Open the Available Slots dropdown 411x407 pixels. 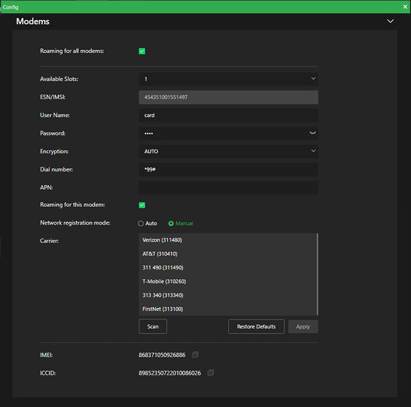[x=228, y=79]
